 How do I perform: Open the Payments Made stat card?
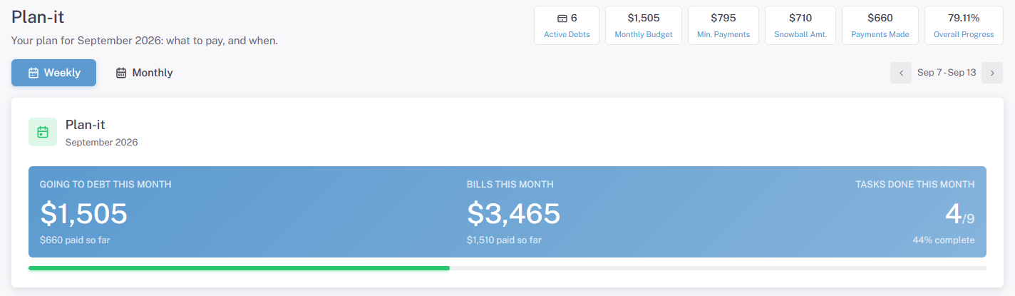pyautogui.click(x=880, y=25)
